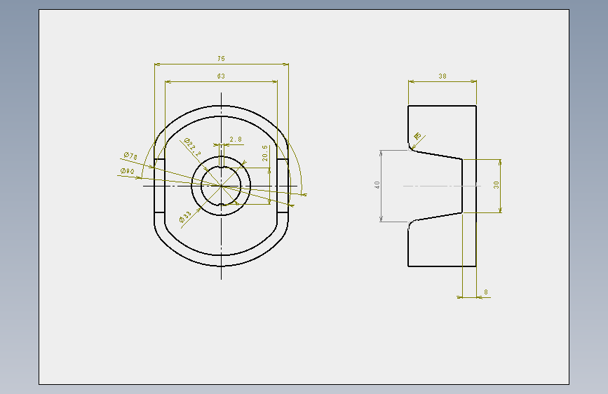Pick the 2.8 keyway width dimension
Viewport: 608px width, 394px height.
[x=236, y=140]
